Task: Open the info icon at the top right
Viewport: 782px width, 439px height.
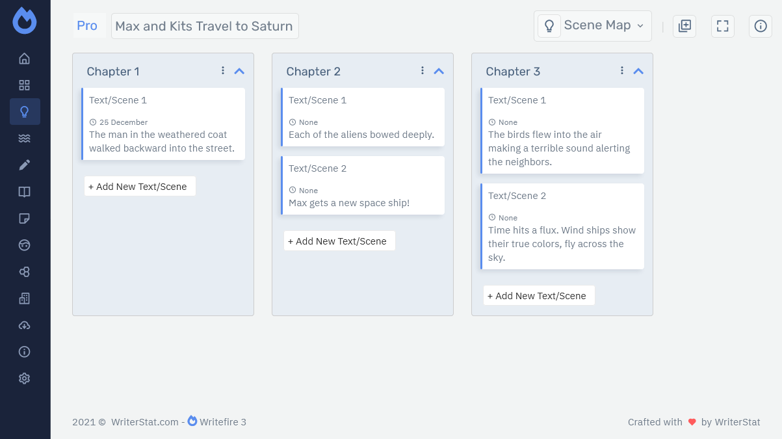Action: point(760,26)
